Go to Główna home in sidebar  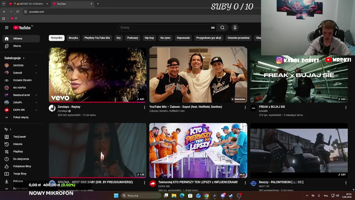tap(21, 39)
